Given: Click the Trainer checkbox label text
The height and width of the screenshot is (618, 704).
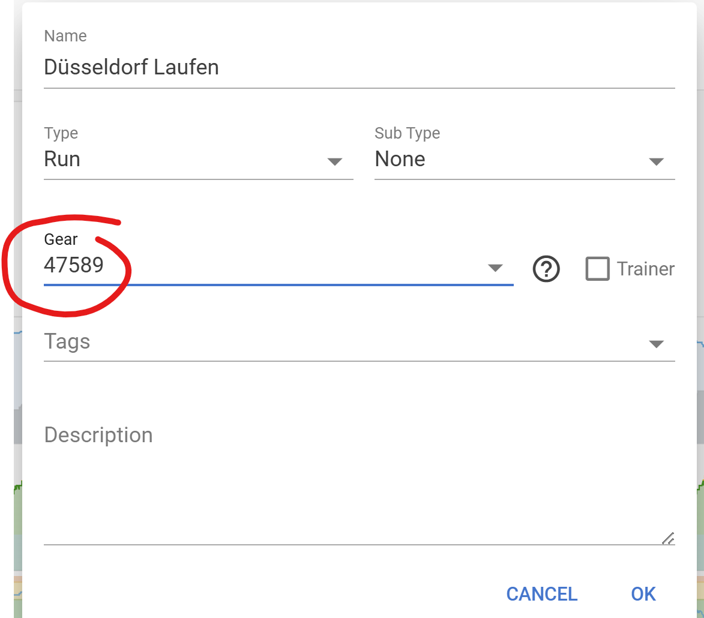Looking at the screenshot, I should coord(645,269).
